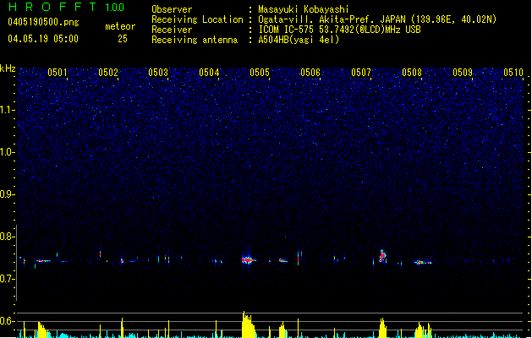Viewport: 532px width, 338px height.
Task: Click the 0509 time marker
Action: (463, 73)
